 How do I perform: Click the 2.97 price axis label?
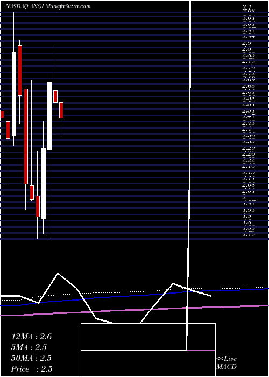(x=249, y=30)
